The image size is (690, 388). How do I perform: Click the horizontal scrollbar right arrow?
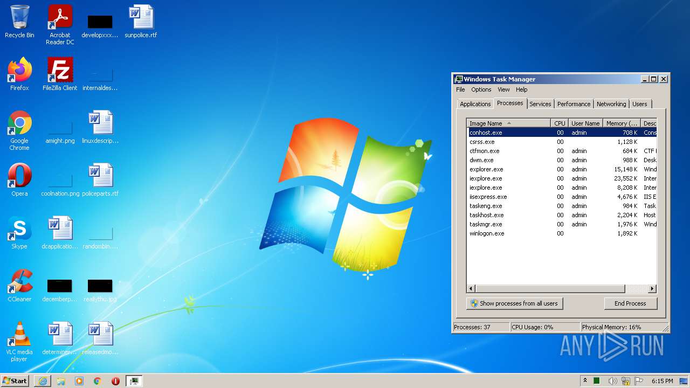[x=652, y=289]
